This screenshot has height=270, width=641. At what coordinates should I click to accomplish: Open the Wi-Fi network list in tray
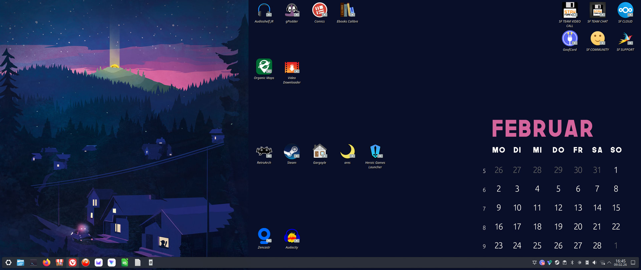[x=602, y=263]
